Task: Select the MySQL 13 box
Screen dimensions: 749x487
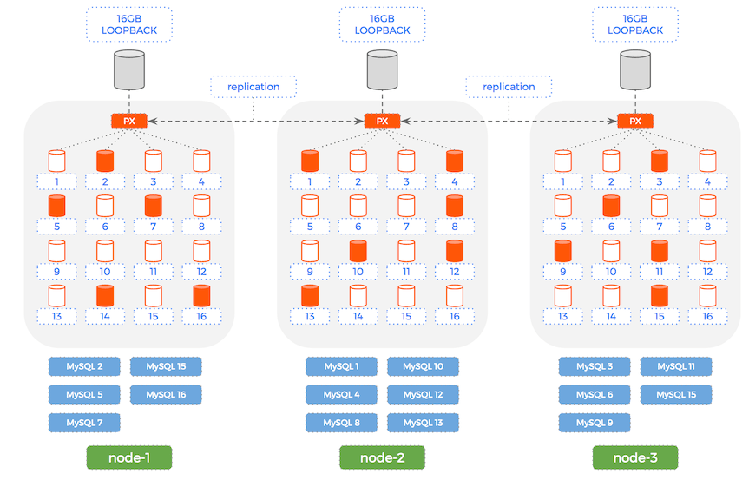Action: click(x=423, y=423)
